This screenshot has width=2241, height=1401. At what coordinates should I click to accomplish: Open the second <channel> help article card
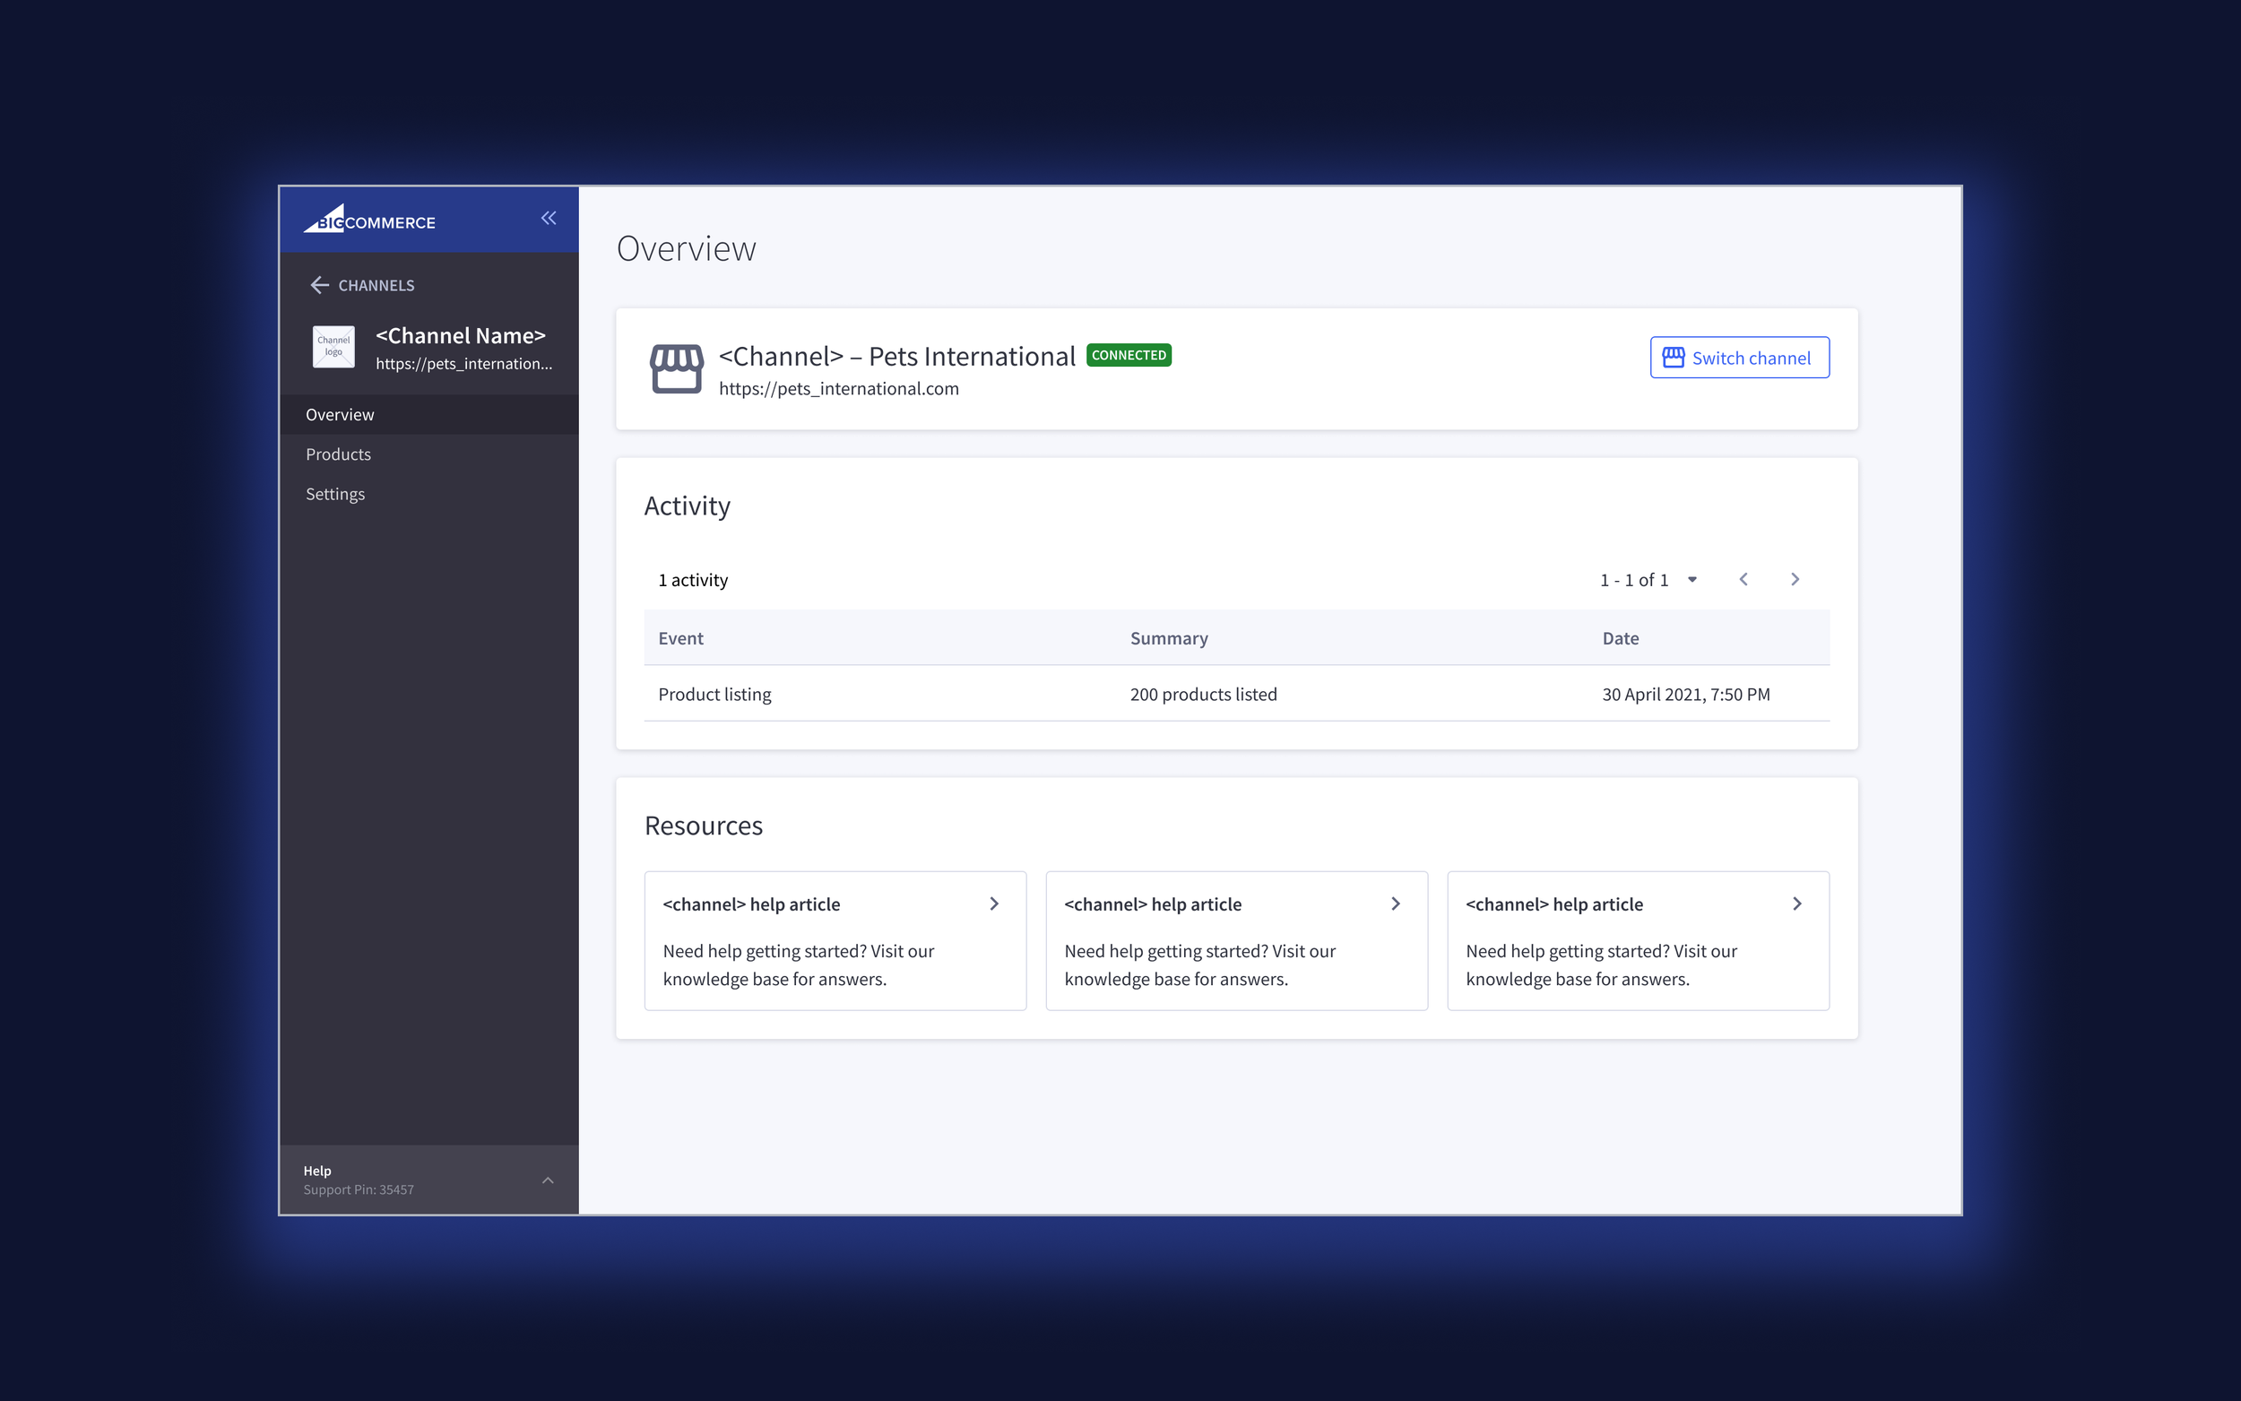(x=1236, y=940)
